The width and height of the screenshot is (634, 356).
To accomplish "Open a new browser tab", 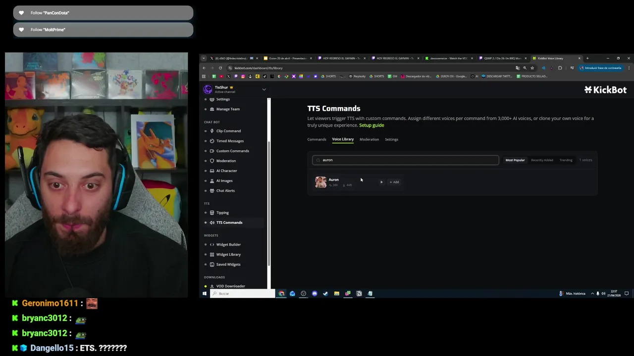I will [x=587, y=58].
